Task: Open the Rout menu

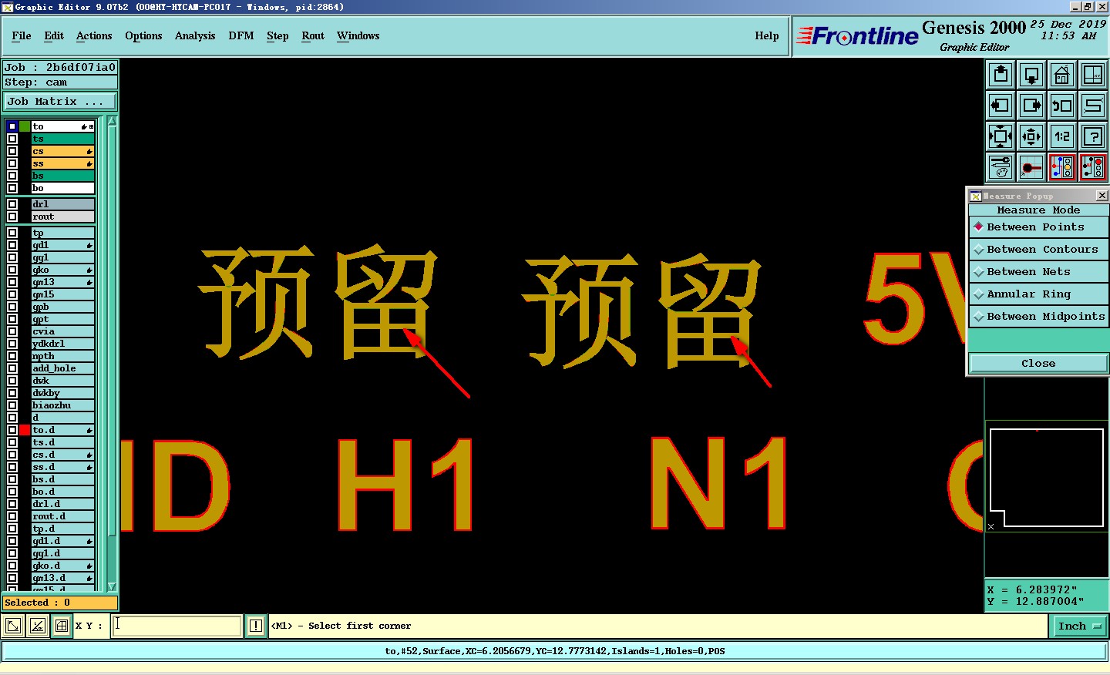Action: pos(313,35)
